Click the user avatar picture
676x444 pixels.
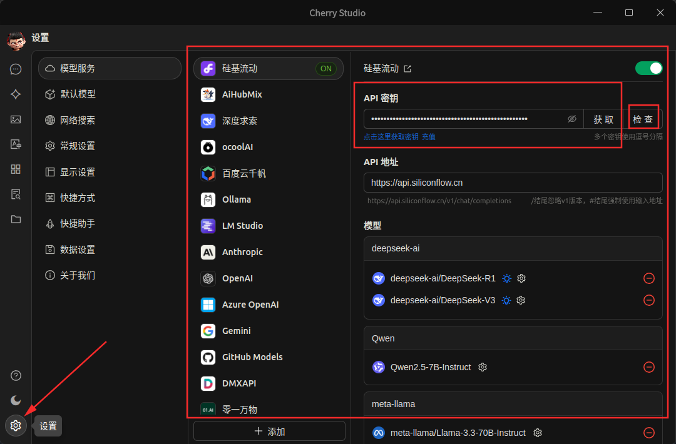[x=16, y=41]
